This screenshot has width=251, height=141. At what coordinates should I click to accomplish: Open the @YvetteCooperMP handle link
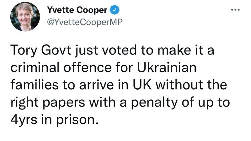pyautogui.click(x=84, y=22)
